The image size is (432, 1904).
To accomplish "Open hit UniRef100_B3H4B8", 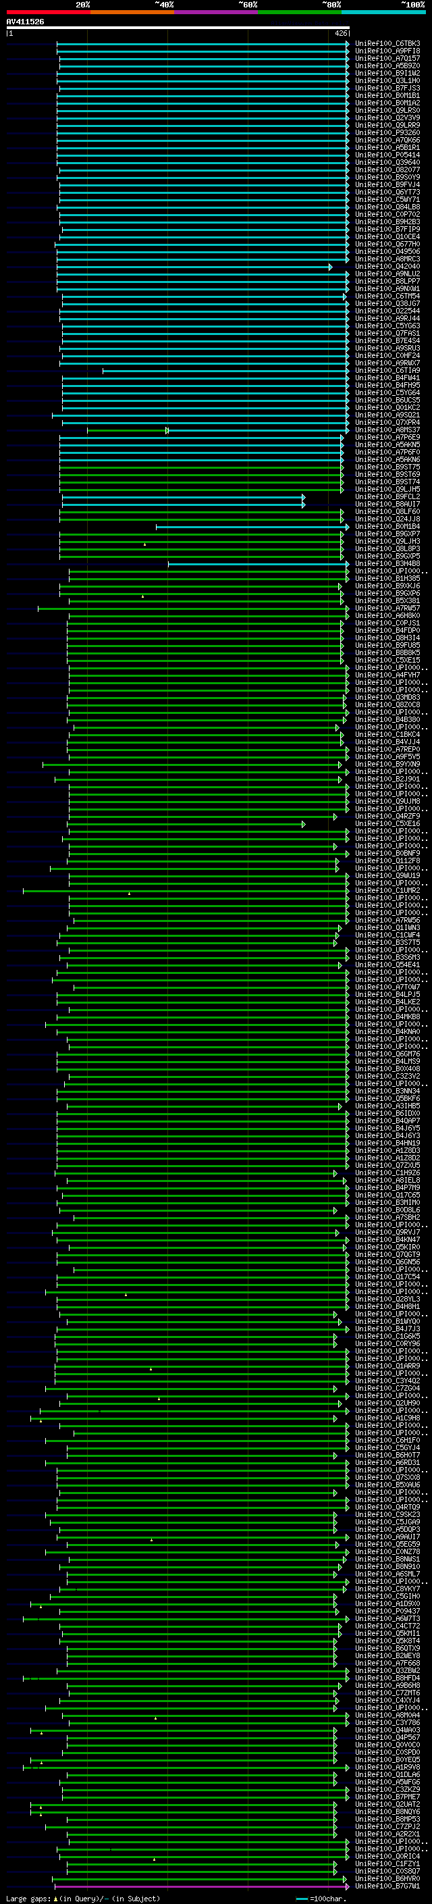I will coord(387,564).
